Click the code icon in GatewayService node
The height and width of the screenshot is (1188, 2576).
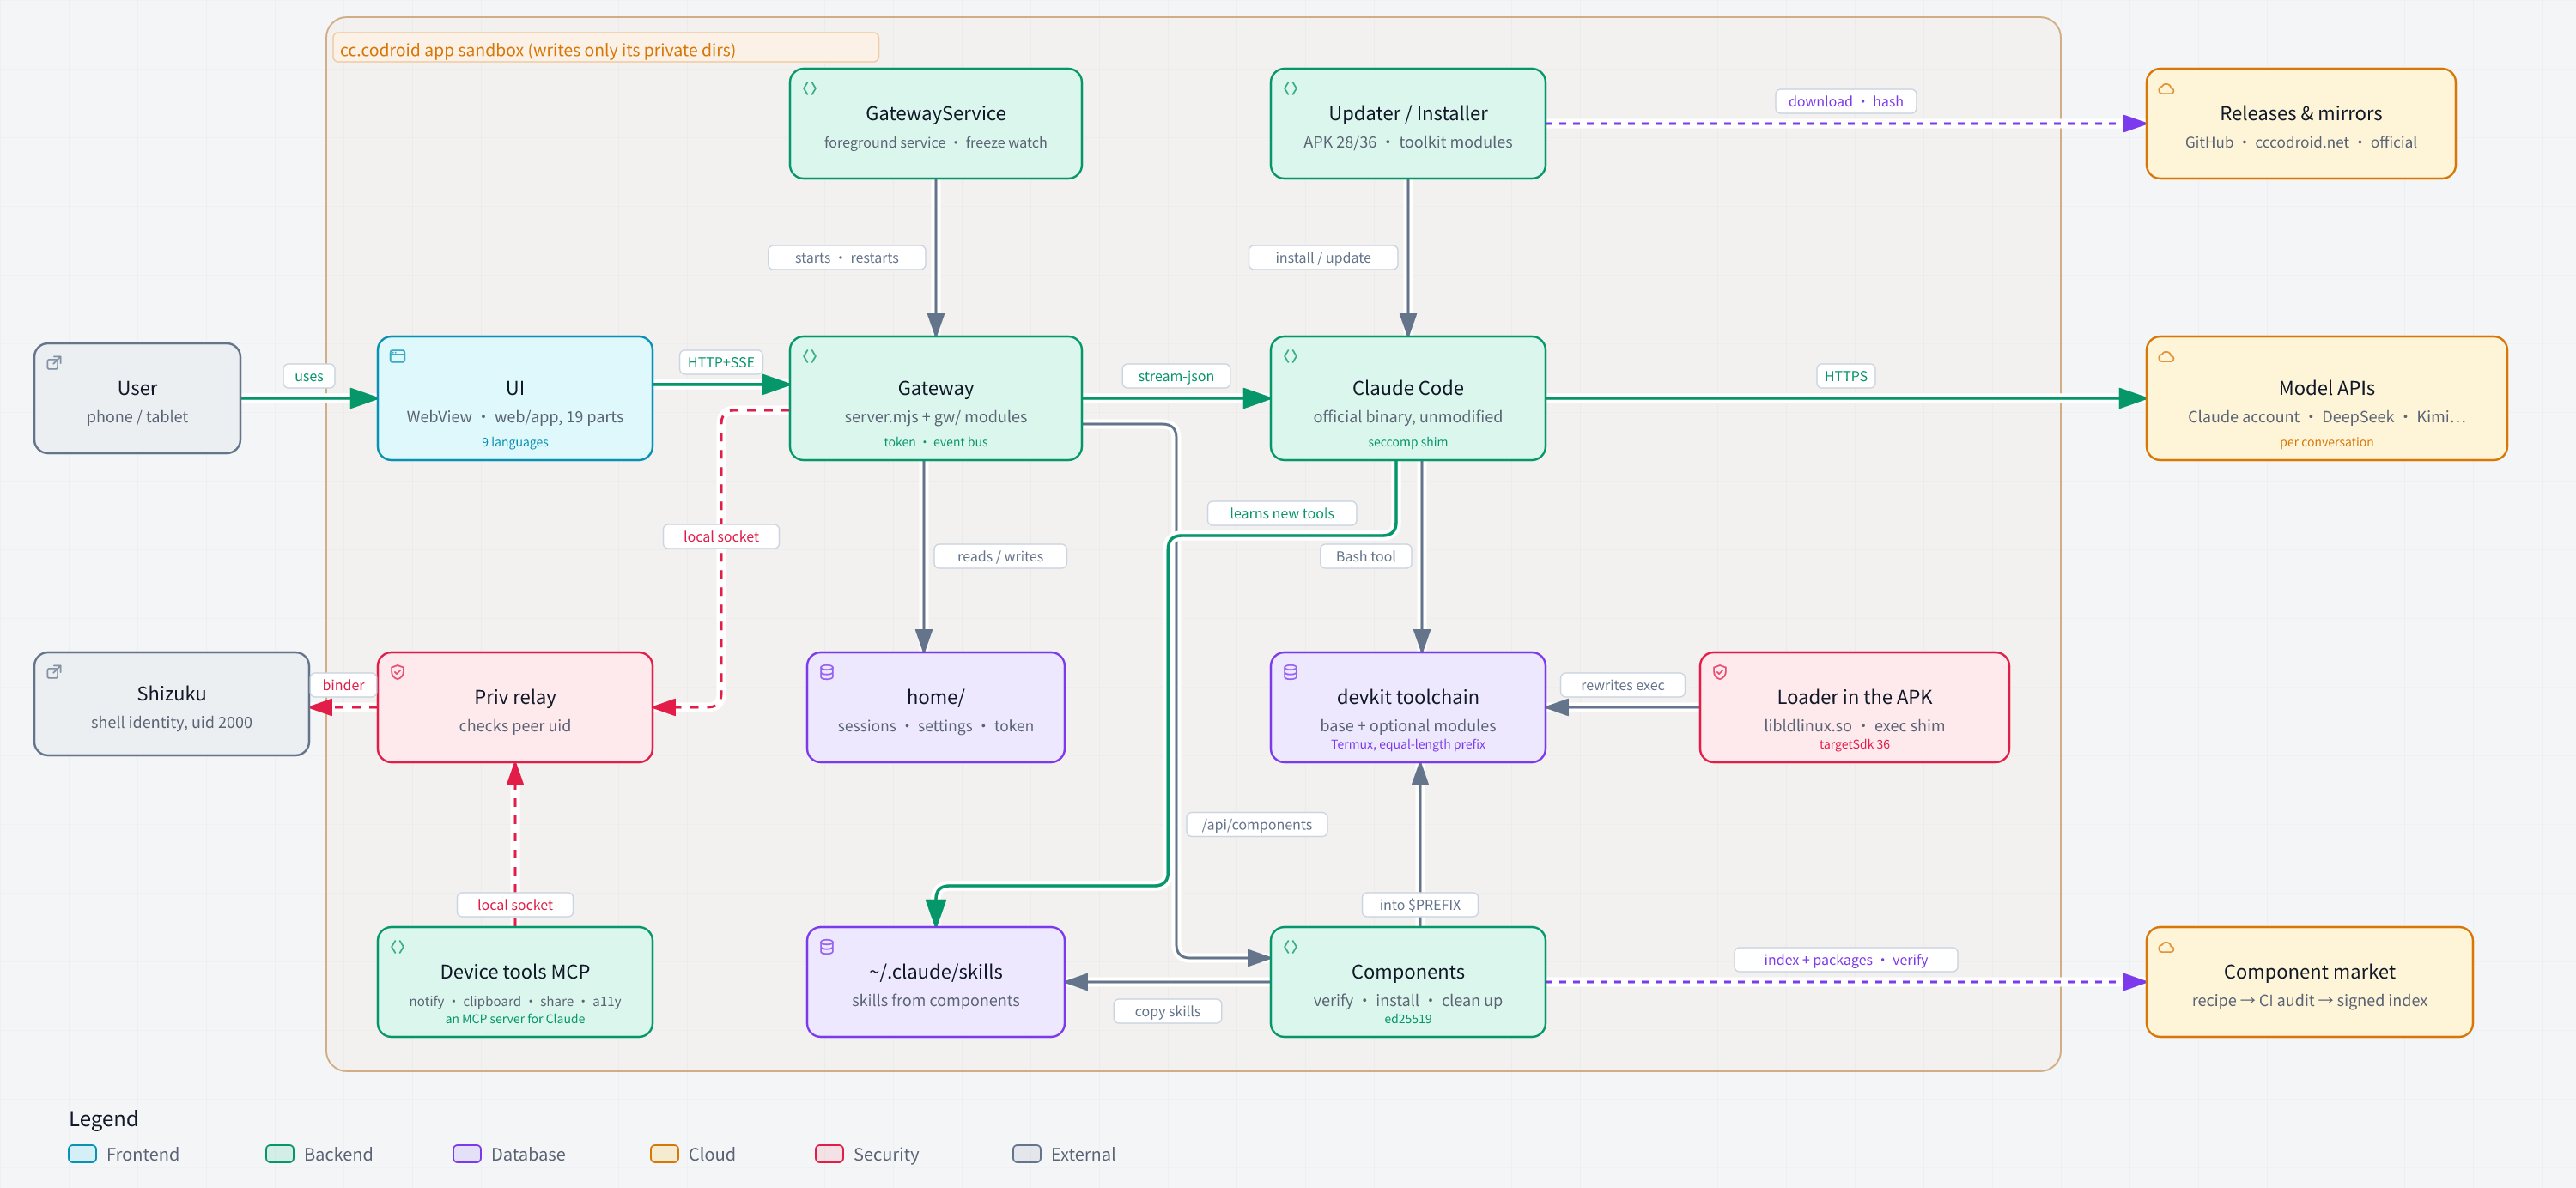[810, 89]
